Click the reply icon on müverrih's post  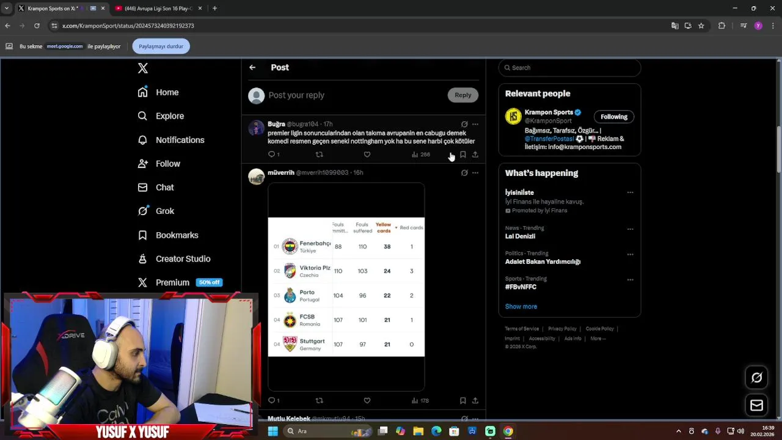[272, 401]
